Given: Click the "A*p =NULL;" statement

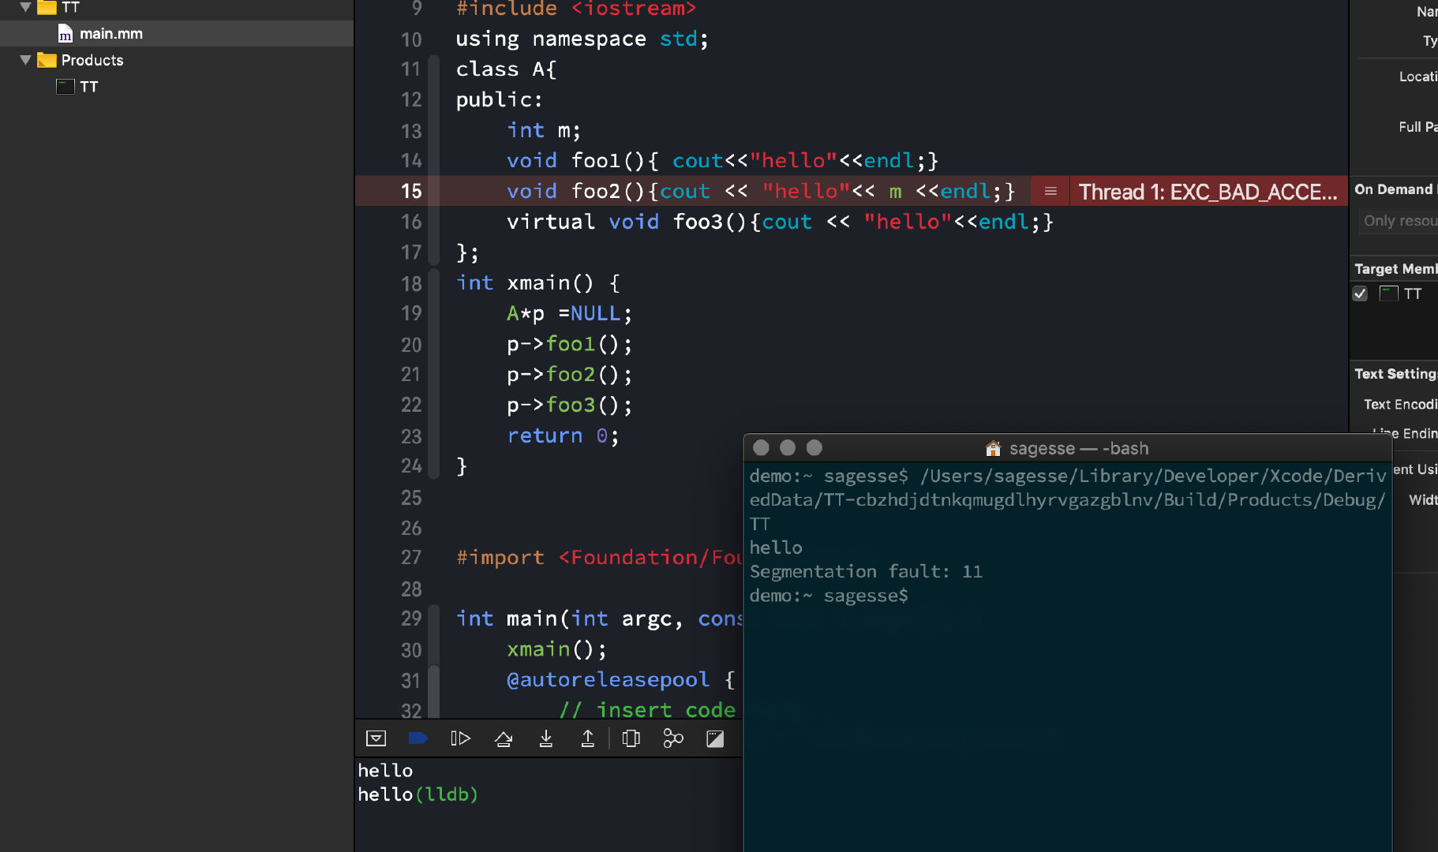Looking at the screenshot, I should (569, 314).
